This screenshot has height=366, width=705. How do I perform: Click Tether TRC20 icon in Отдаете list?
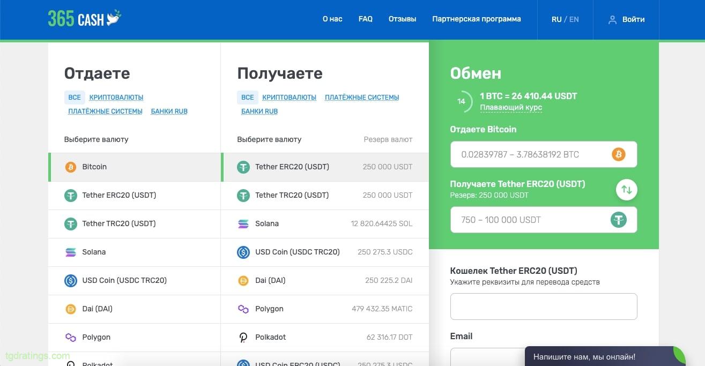point(71,224)
